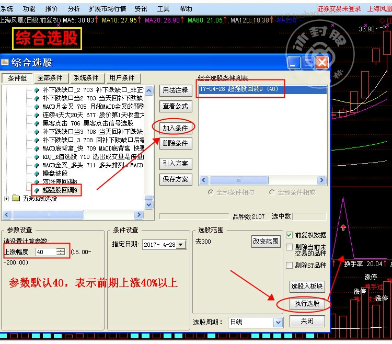392x344 pixels.
Task: Click the 选股入板块 button
Action: click(x=307, y=286)
